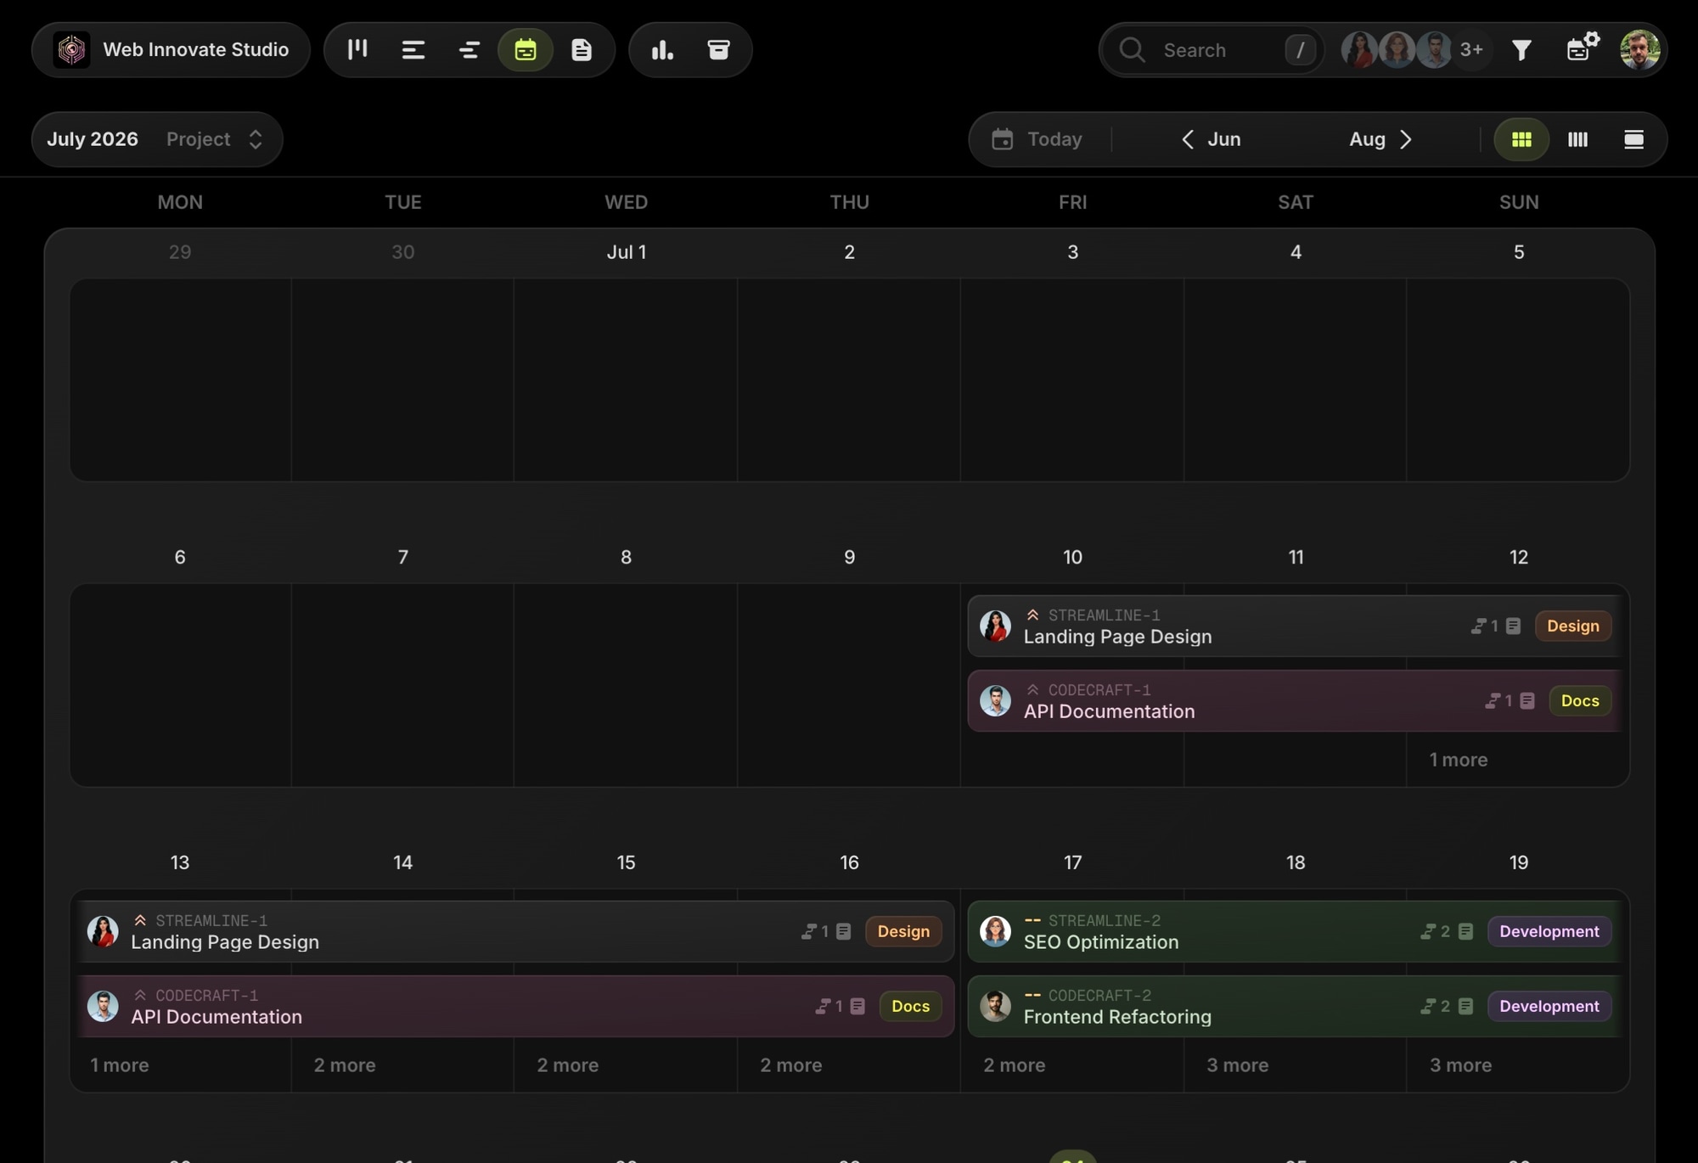Image resolution: width=1698 pixels, height=1163 pixels.
Task: Click Docs tag on July 13 card
Action: pos(910,1007)
